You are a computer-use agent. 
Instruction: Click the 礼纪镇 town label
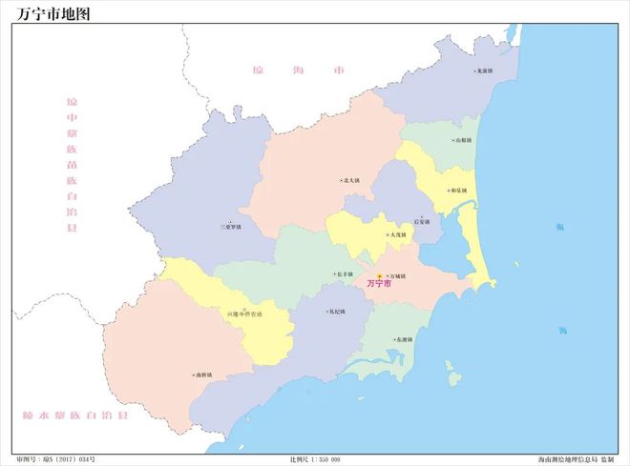click(337, 312)
